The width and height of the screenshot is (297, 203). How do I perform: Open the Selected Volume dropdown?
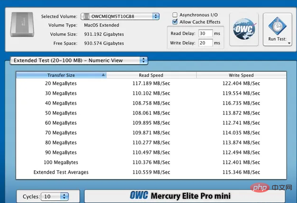(x=120, y=17)
